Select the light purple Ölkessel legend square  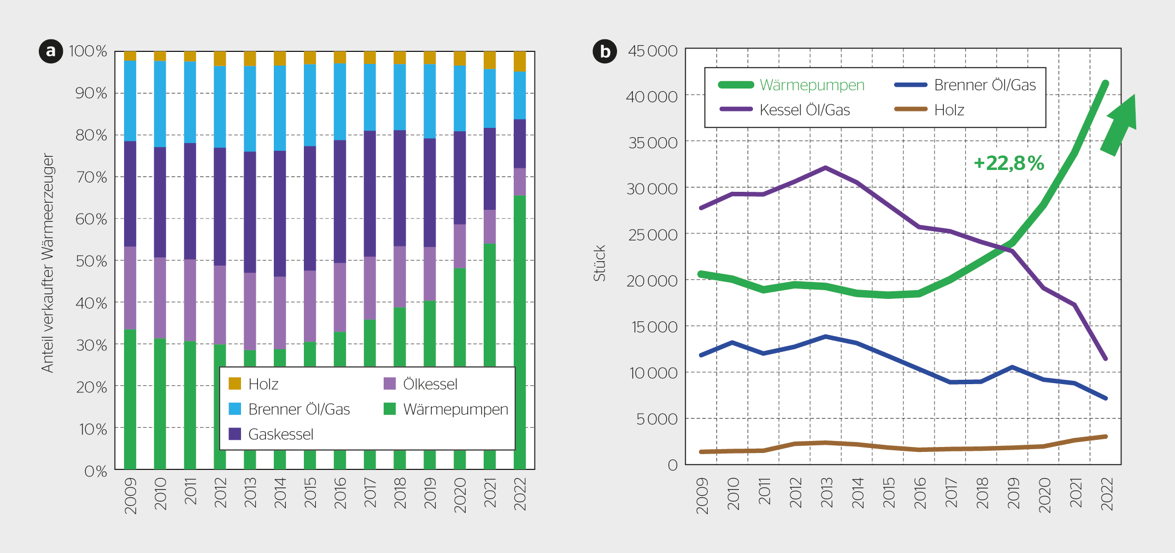point(390,384)
